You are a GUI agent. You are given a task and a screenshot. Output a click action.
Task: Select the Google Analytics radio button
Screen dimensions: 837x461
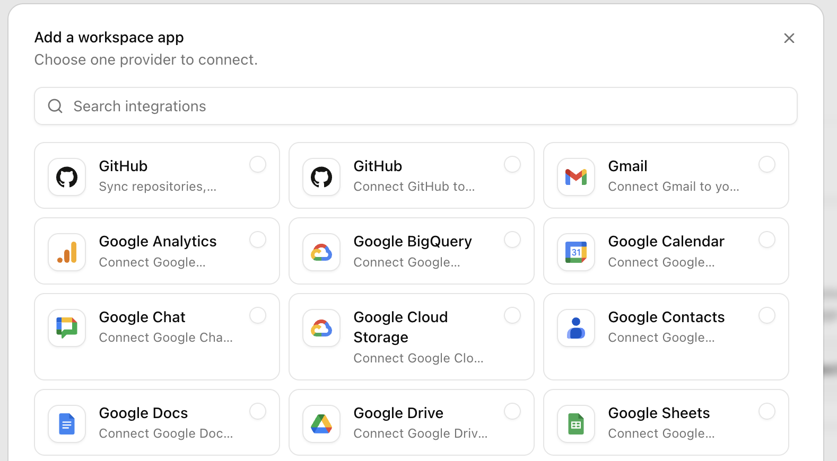click(258, 240)
